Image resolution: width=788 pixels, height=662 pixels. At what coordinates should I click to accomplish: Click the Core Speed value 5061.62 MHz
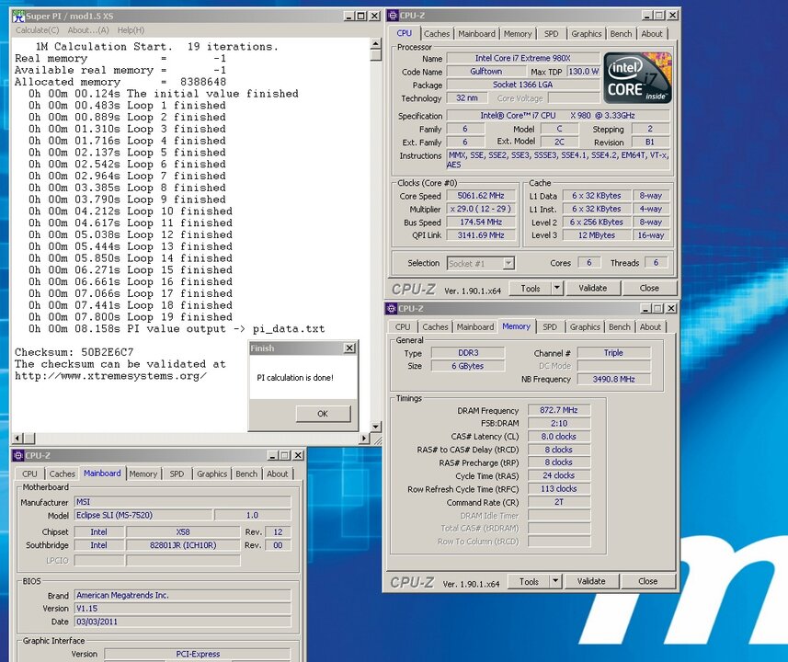[x=481, y=196]
